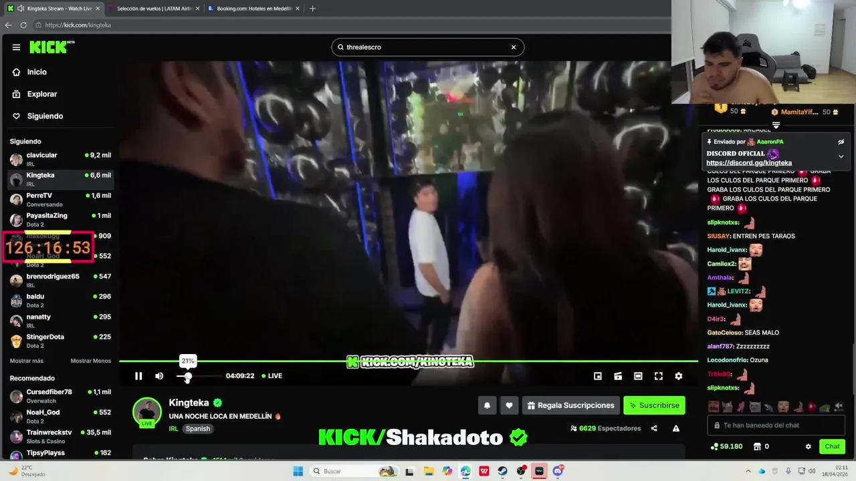Adjust the volume slider knob
Screen dimensions: 856x481
[x=188, y=377]
